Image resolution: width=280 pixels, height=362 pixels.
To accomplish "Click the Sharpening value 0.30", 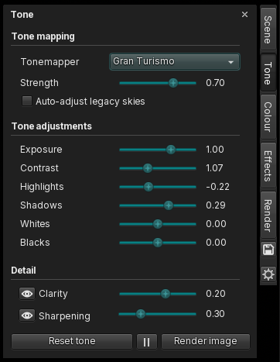I will (215, 314).
